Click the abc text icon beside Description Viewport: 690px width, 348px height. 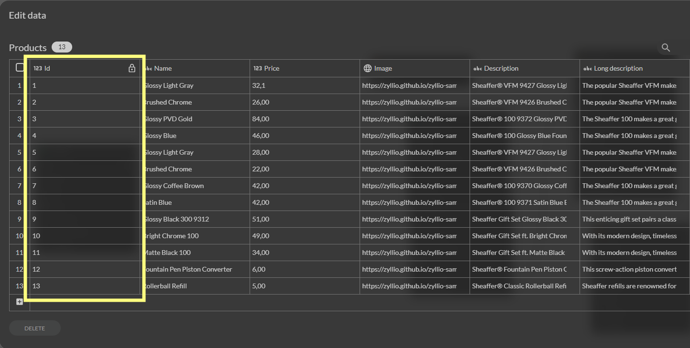[478, 68]
